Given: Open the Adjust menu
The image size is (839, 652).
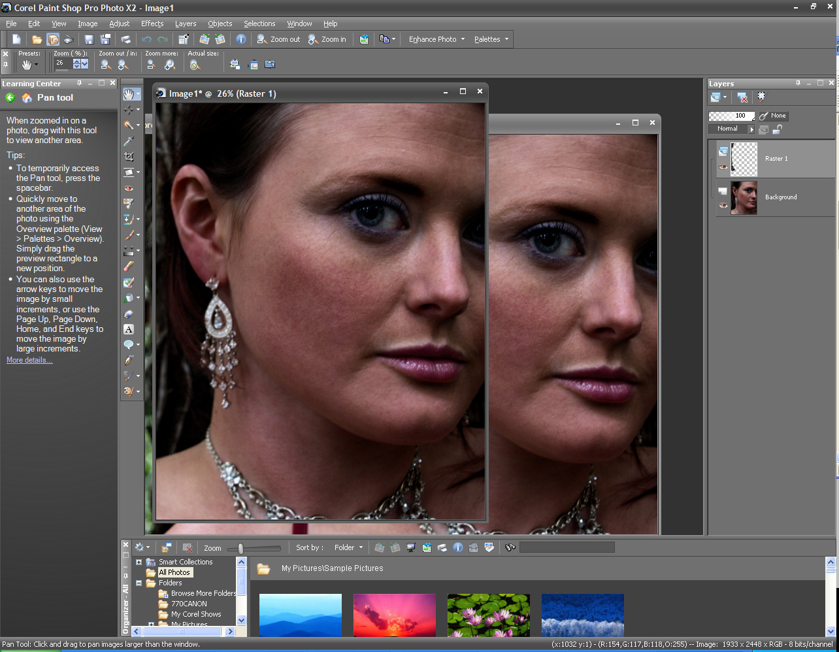Looking at the screenshot, I should point(119,24).
